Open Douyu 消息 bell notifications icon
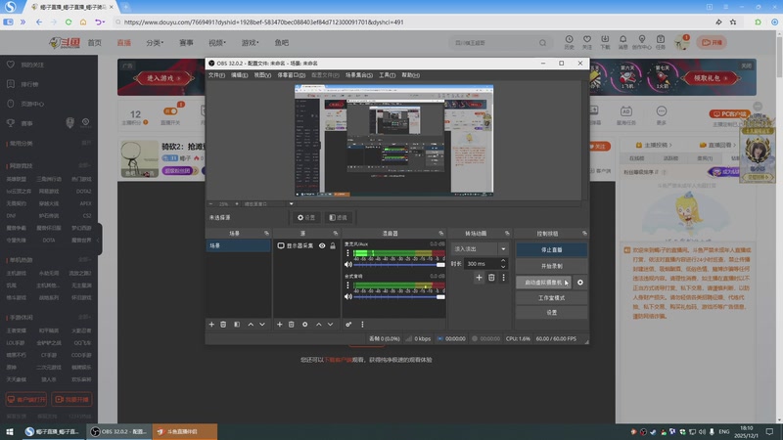The width and height of the screenshot is (783, 440). 622,42
